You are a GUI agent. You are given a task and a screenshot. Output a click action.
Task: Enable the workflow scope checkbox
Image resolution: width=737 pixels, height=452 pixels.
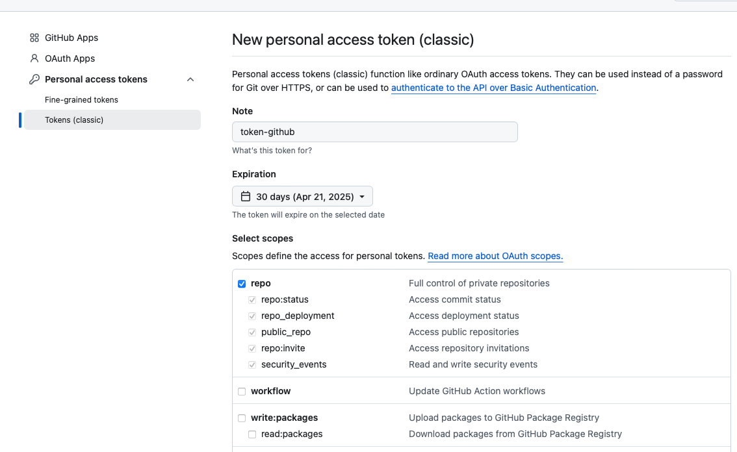pos(242,392)
